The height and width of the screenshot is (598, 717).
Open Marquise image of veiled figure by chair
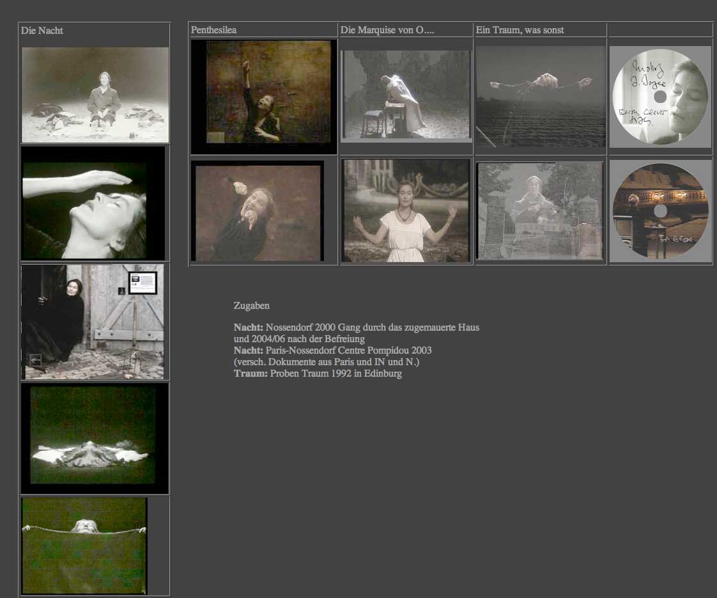406,95
